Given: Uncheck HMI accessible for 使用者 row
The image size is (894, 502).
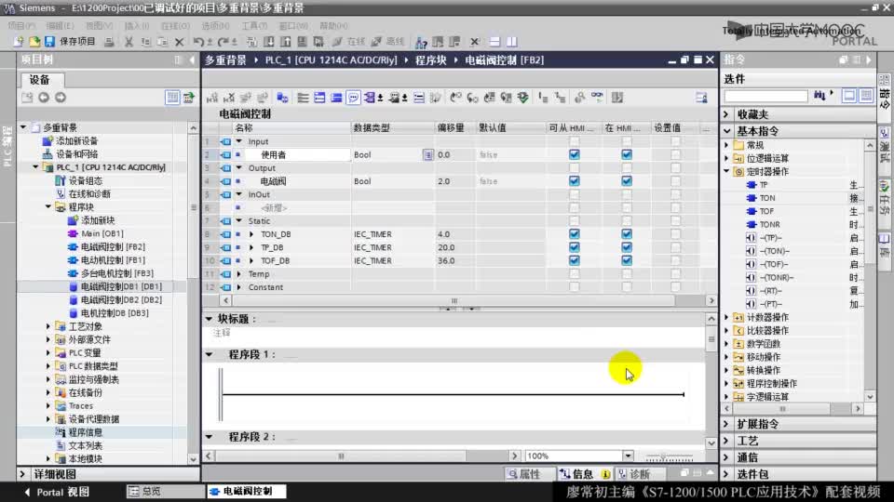Looking at the screenshot, I should 575,154.
